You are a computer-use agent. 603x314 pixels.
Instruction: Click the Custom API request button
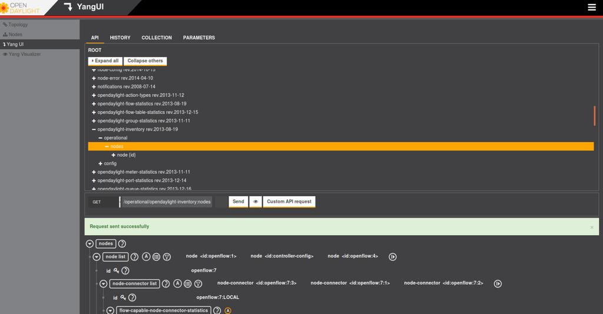click(289, 201)
